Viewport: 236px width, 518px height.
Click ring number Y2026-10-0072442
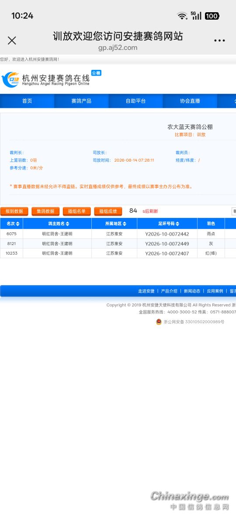(x=167, y=234)
